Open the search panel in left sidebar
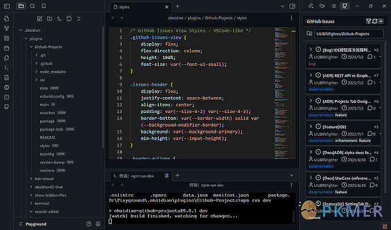 point(32,6)
